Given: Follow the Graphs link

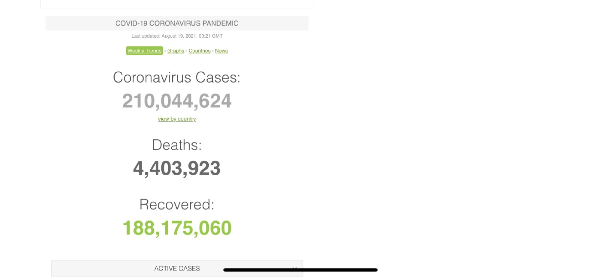Looking at the screenshot, I should pos(176,51).
